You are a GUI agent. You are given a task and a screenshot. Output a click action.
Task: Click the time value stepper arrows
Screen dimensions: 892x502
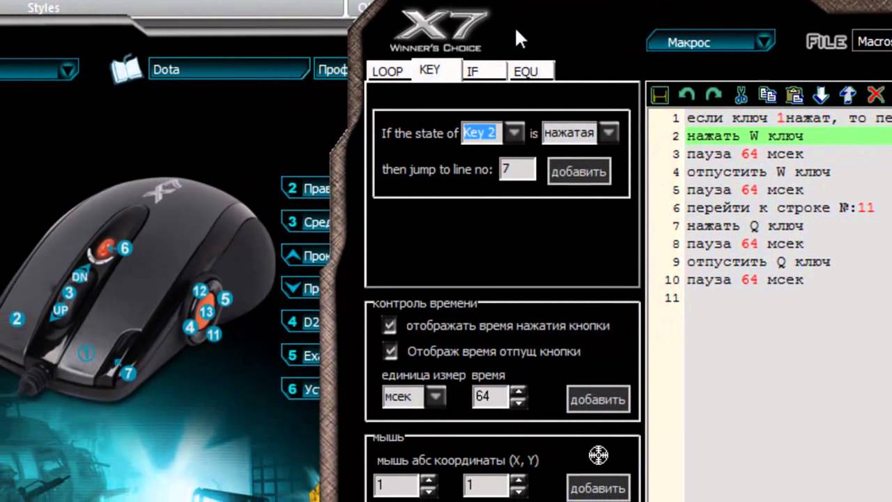[x=518, y=397]
